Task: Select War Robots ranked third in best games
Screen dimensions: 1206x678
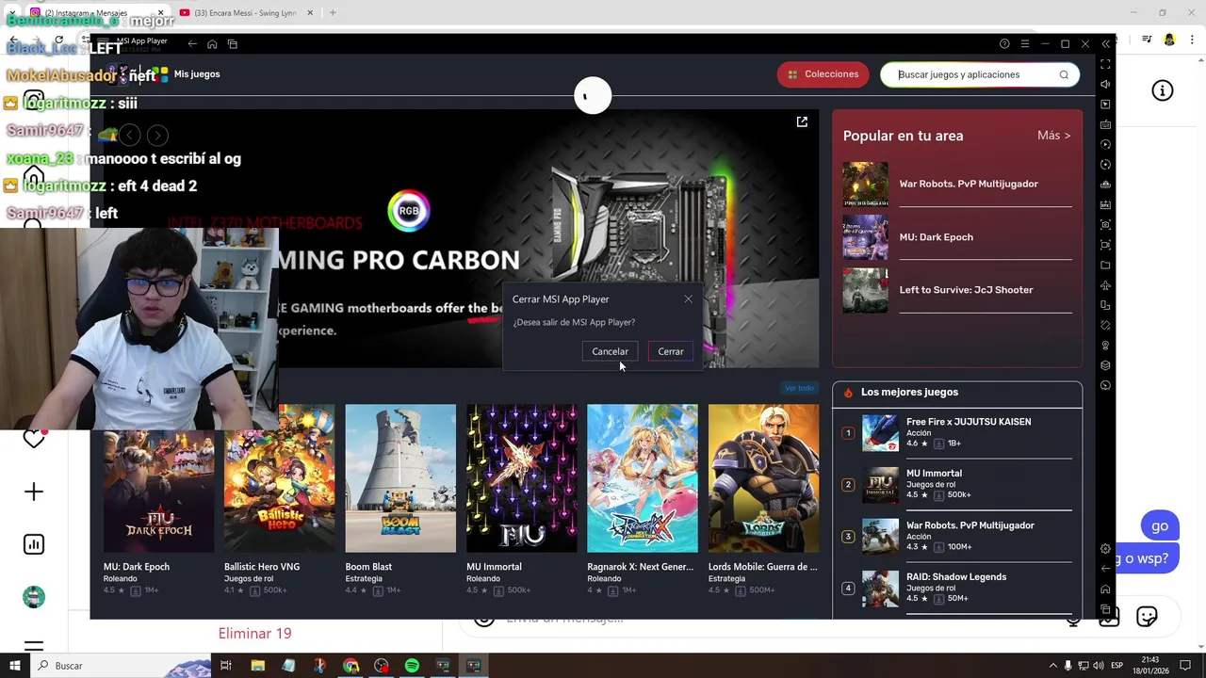Action: coord(957,537)
